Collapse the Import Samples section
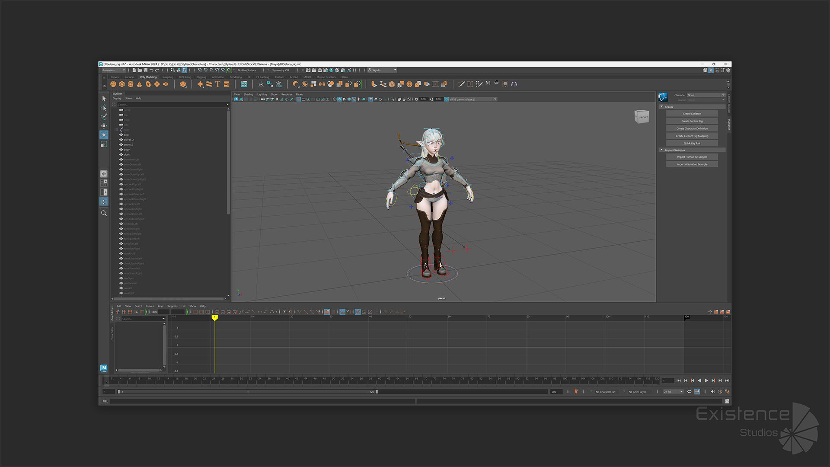 [x=661, y=150]
